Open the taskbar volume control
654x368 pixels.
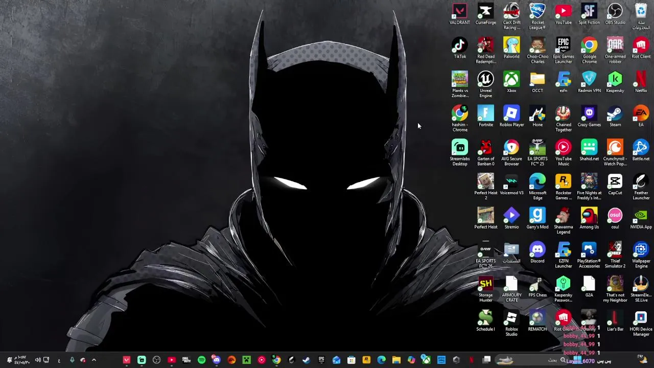[x=37, y=360]
